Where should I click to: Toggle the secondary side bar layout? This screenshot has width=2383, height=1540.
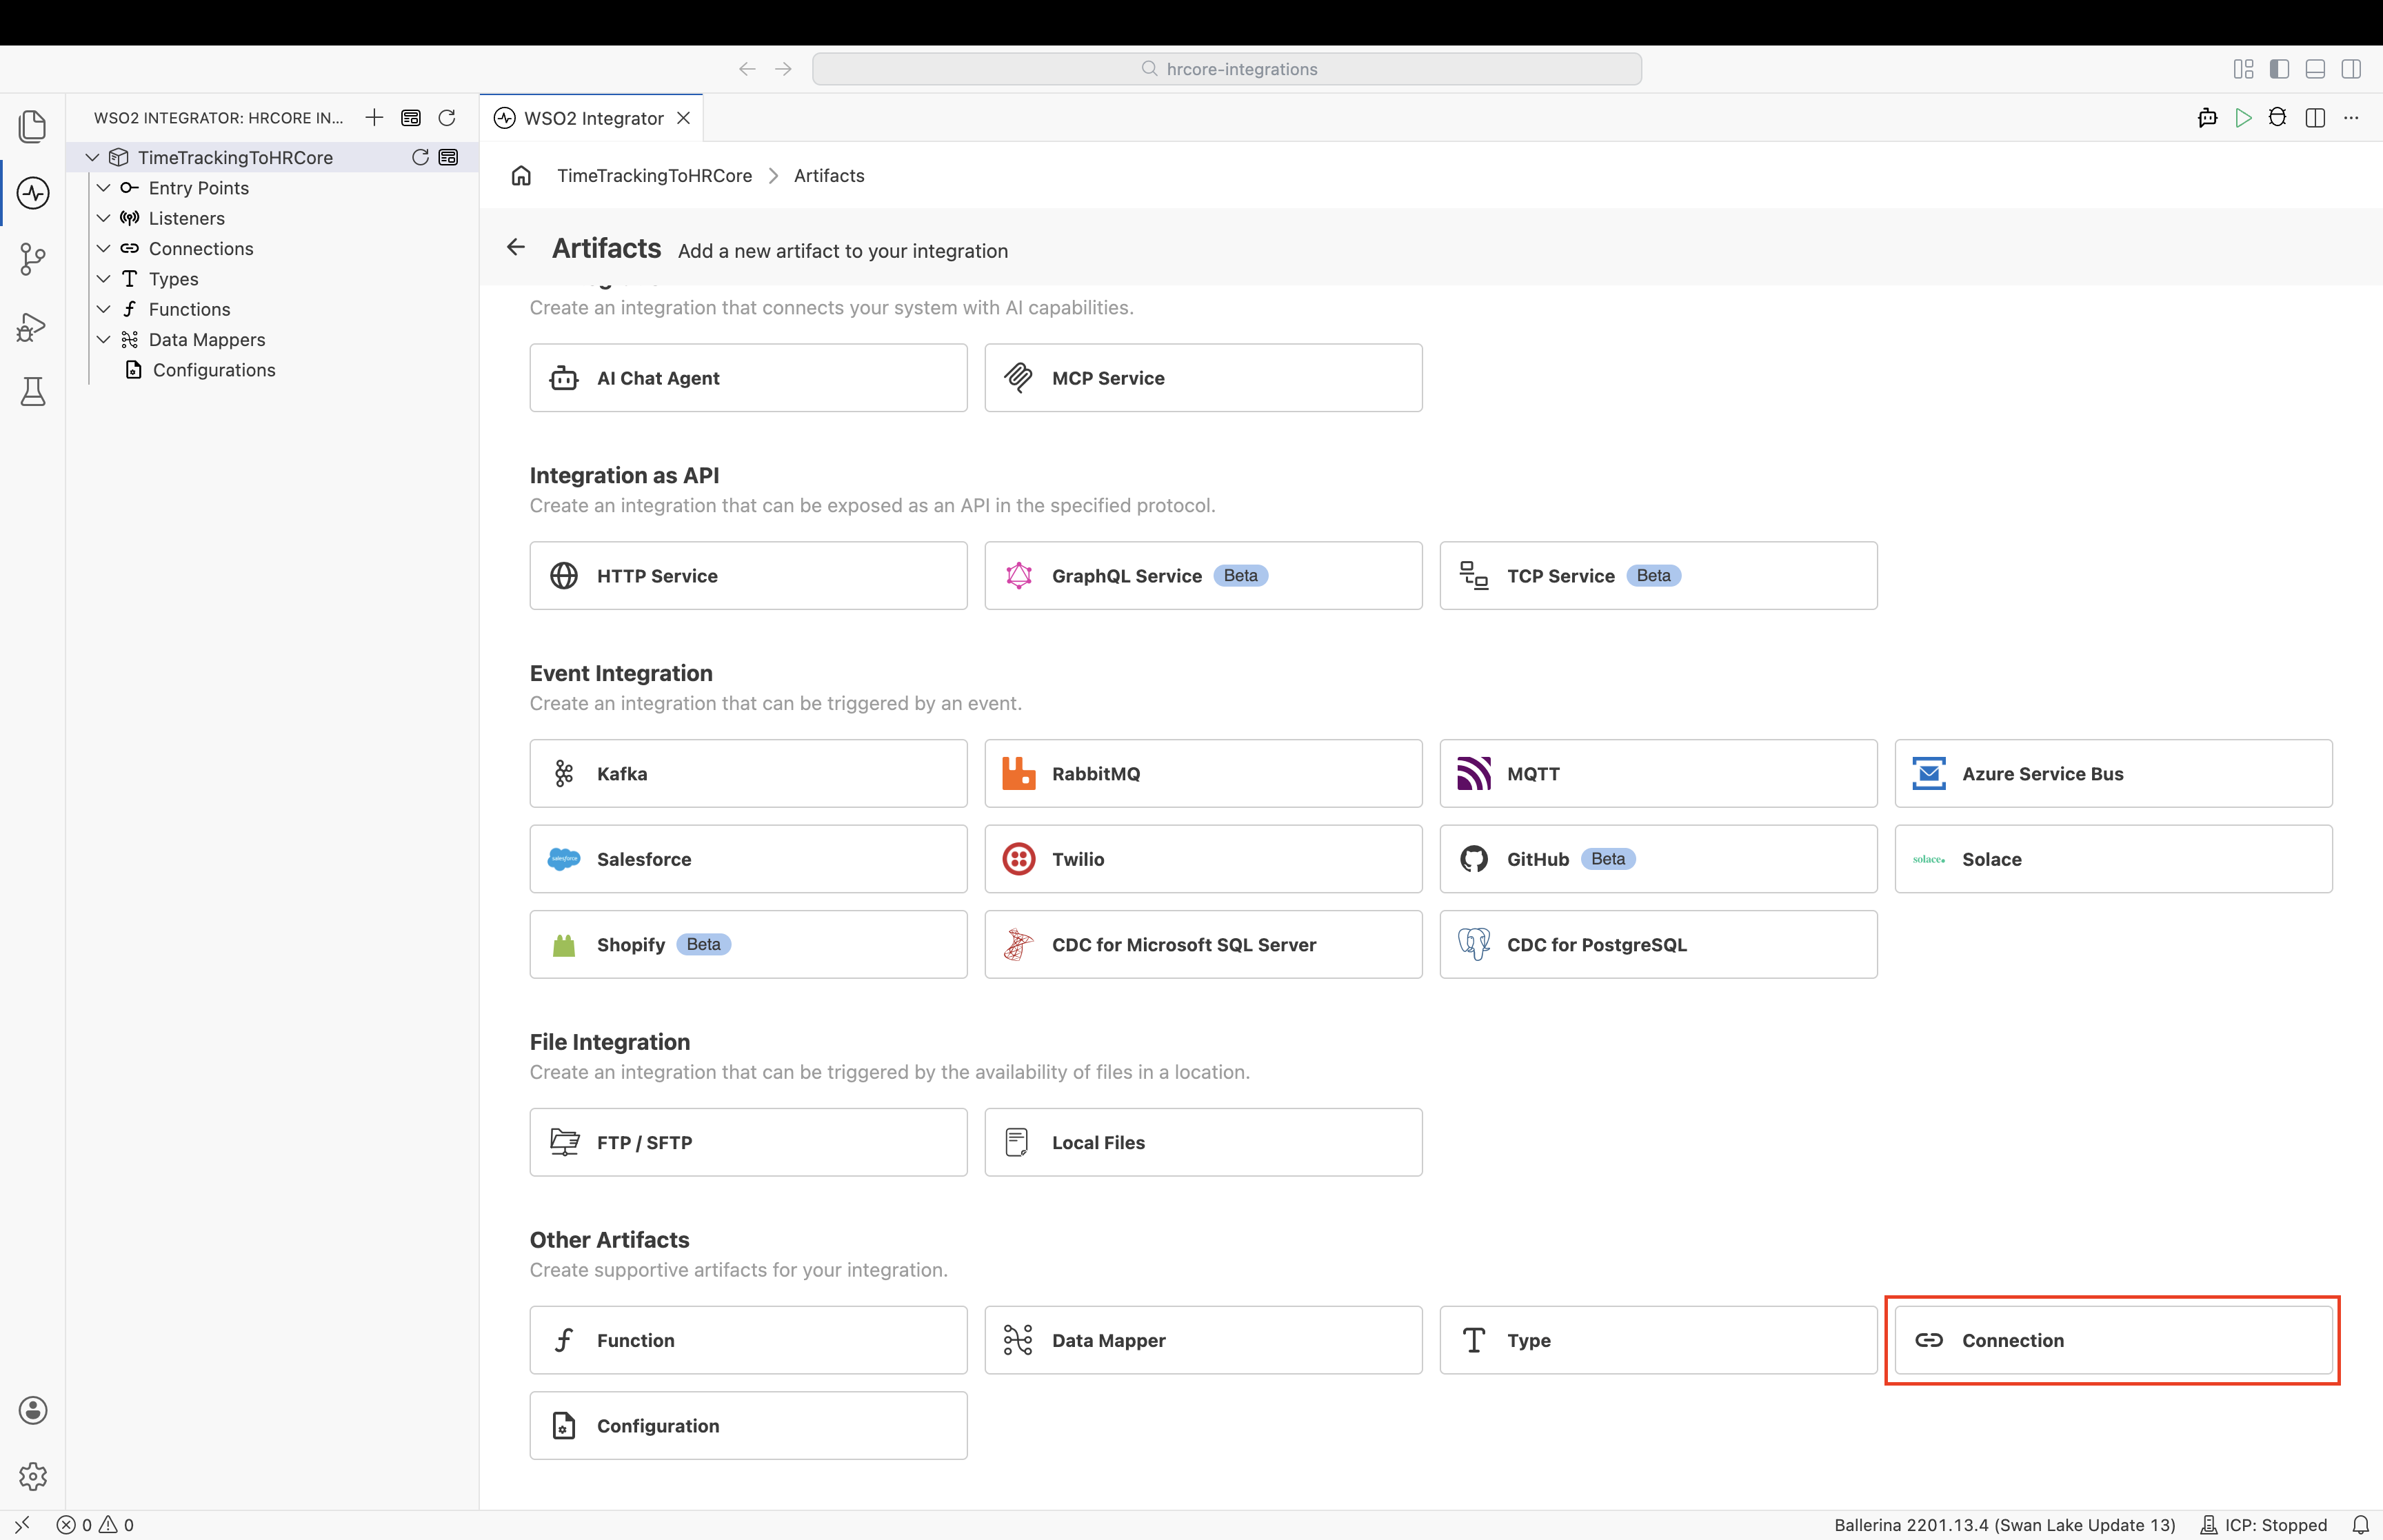click(x=2351, y=69)
